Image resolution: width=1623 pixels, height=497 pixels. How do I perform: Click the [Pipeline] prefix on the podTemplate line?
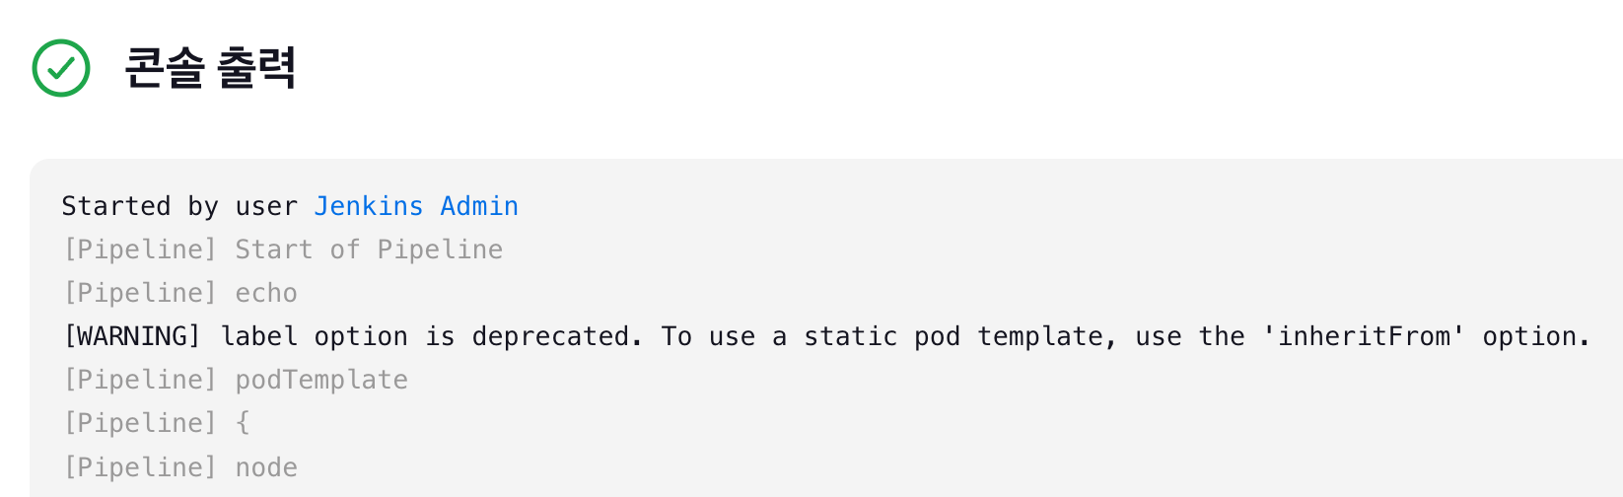[139, 380]
